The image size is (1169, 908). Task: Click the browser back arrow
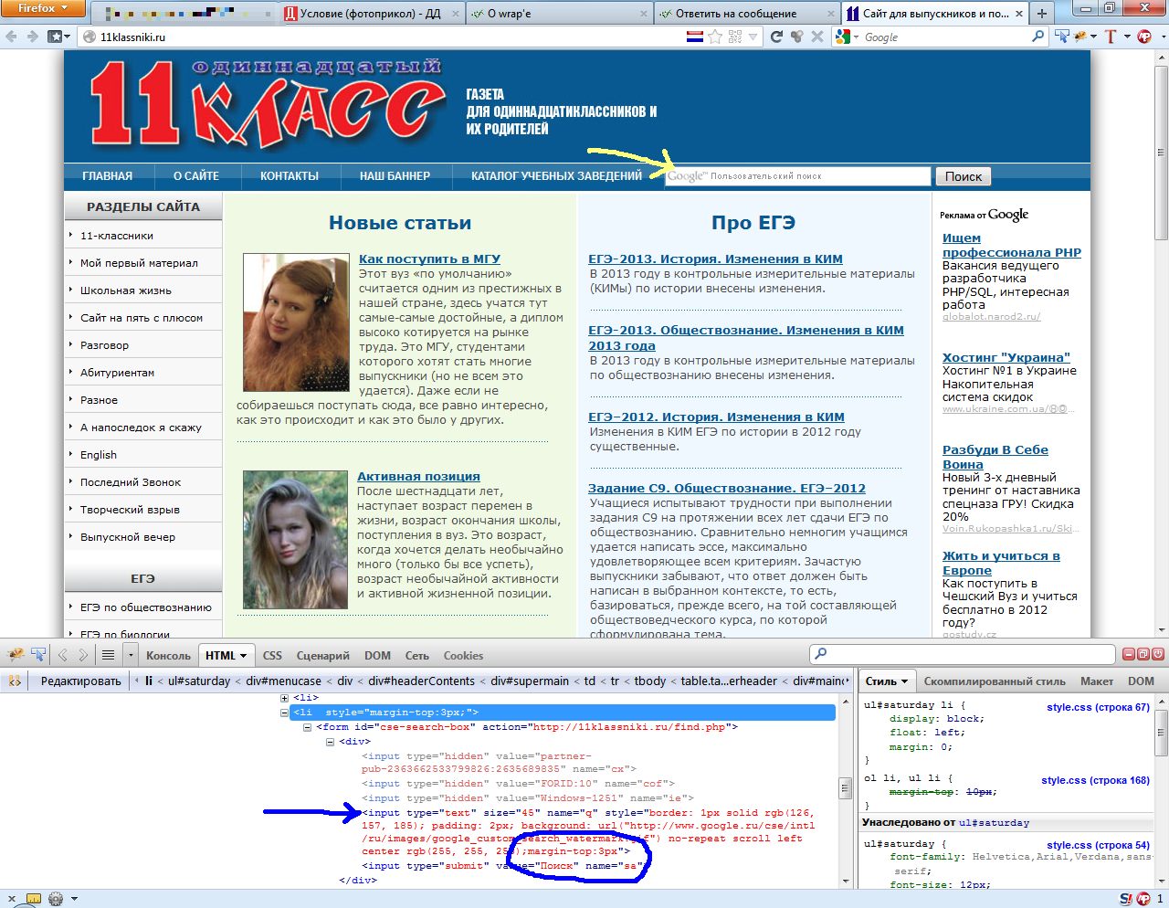12,37
